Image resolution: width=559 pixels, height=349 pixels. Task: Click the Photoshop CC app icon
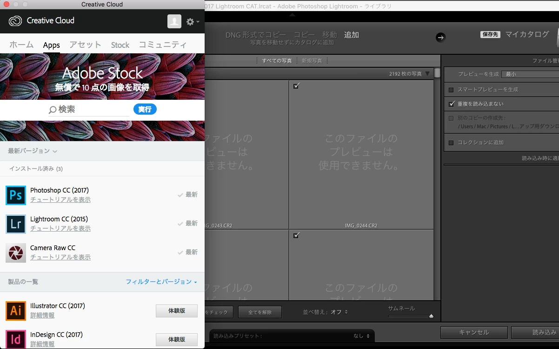(x=16, y=195)
